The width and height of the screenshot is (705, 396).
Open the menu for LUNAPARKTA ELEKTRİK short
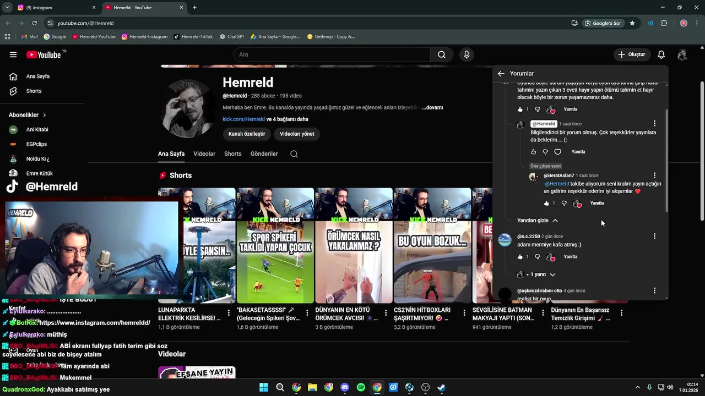[x=229, y=312]
